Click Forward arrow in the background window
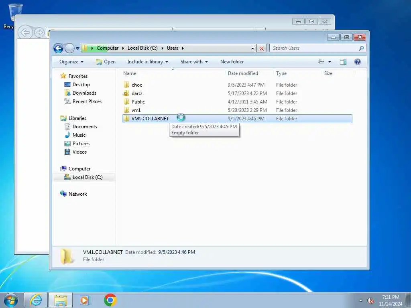The width and height of the screenshot is (411, 308). [39, 33]
